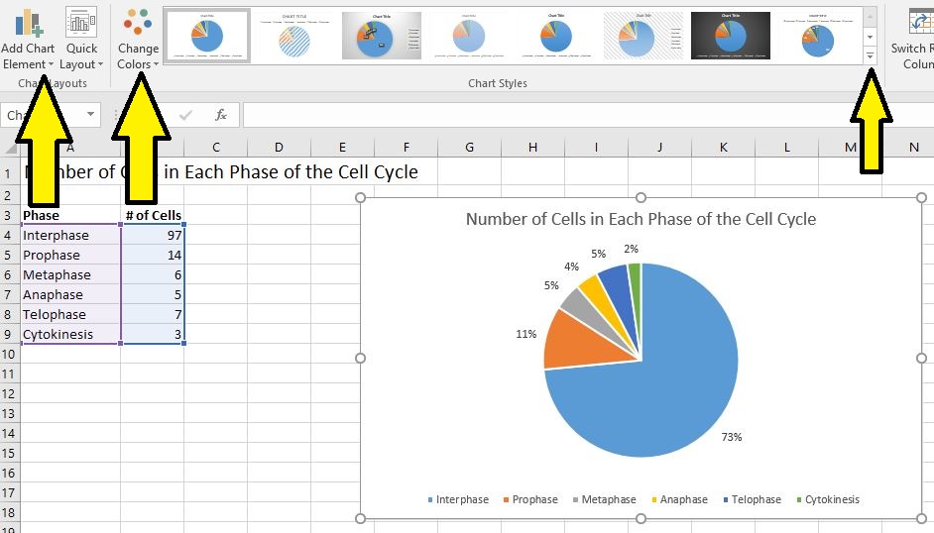This screenshot has height=533, width=934.
Task: Select the cell containing 97
Action: coord(153,236)
